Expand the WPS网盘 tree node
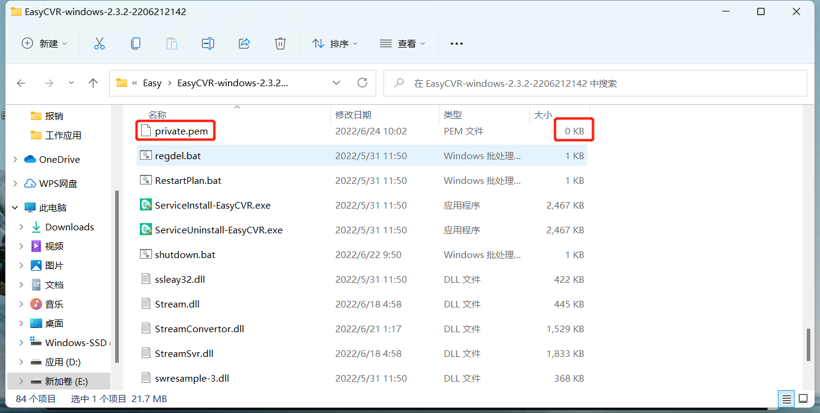 tap(14, 183)
